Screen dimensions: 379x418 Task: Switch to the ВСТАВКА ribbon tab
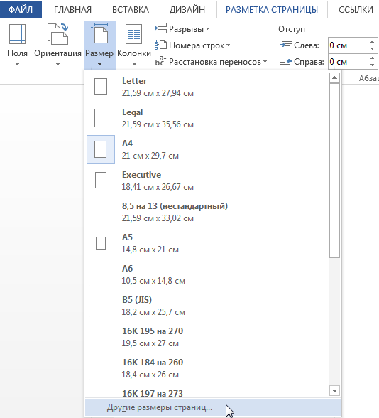(131, 10)
